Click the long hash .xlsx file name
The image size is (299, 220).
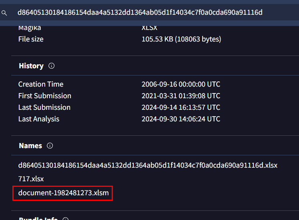click(x=148, y=165)
